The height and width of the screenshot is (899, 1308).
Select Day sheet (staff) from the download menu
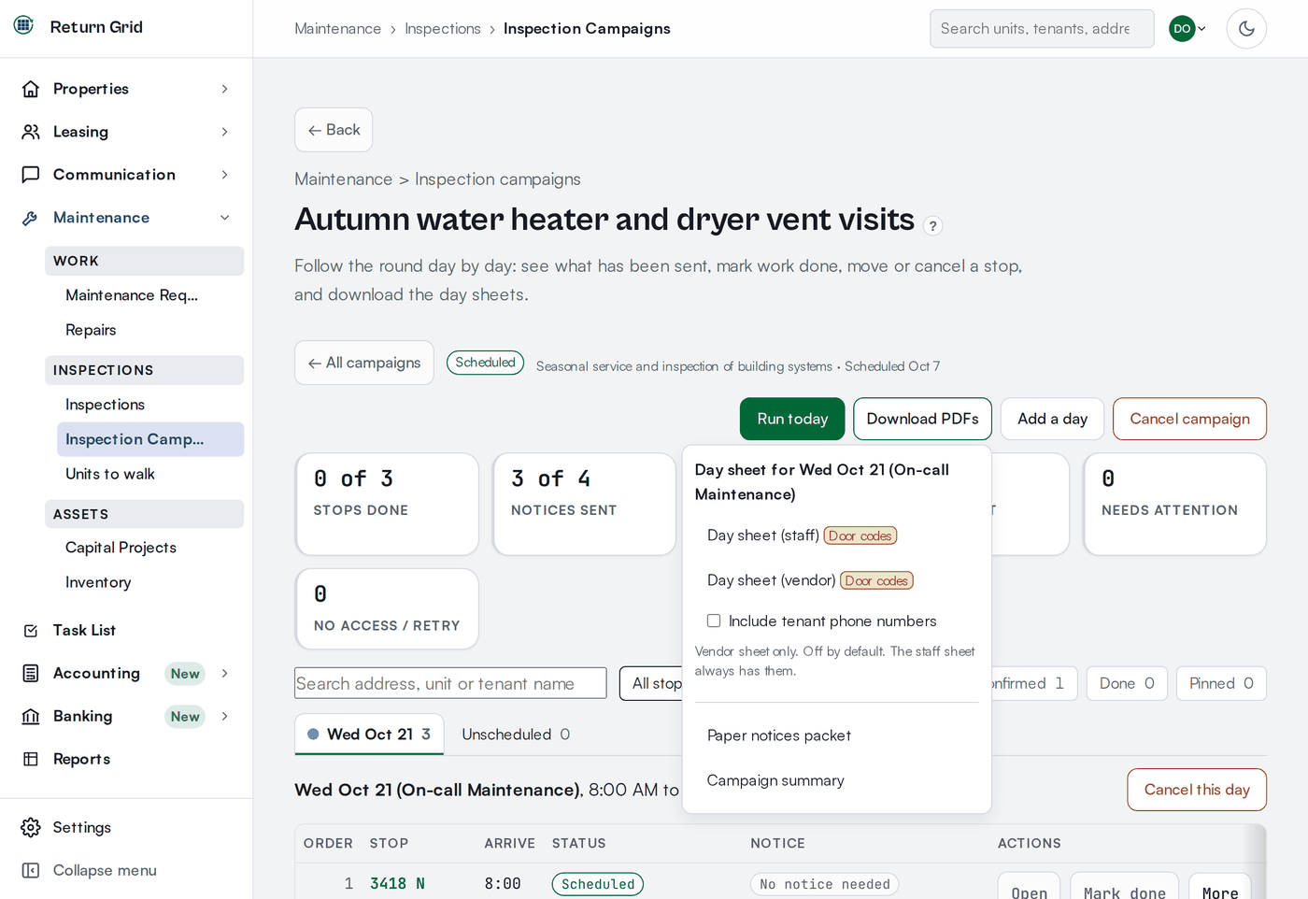tap(836, 535)
